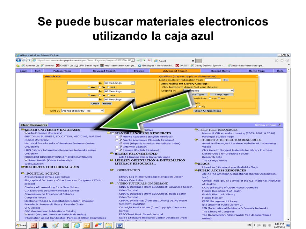The image size is (306, 229).
Task: Check Fuente Academica (Spanish Interface) checkbox
Action: 117,140
